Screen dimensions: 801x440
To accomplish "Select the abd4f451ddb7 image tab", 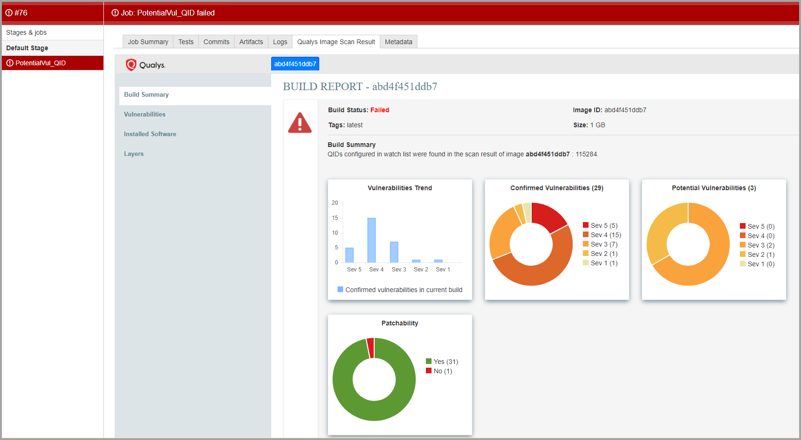I will tap(295, 64).
